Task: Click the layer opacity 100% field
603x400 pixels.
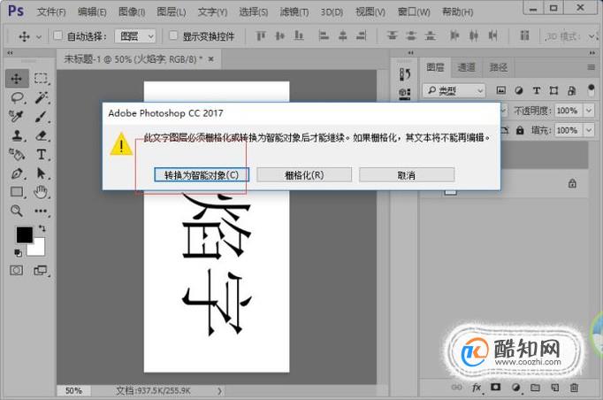Action: tap(569, 111)
